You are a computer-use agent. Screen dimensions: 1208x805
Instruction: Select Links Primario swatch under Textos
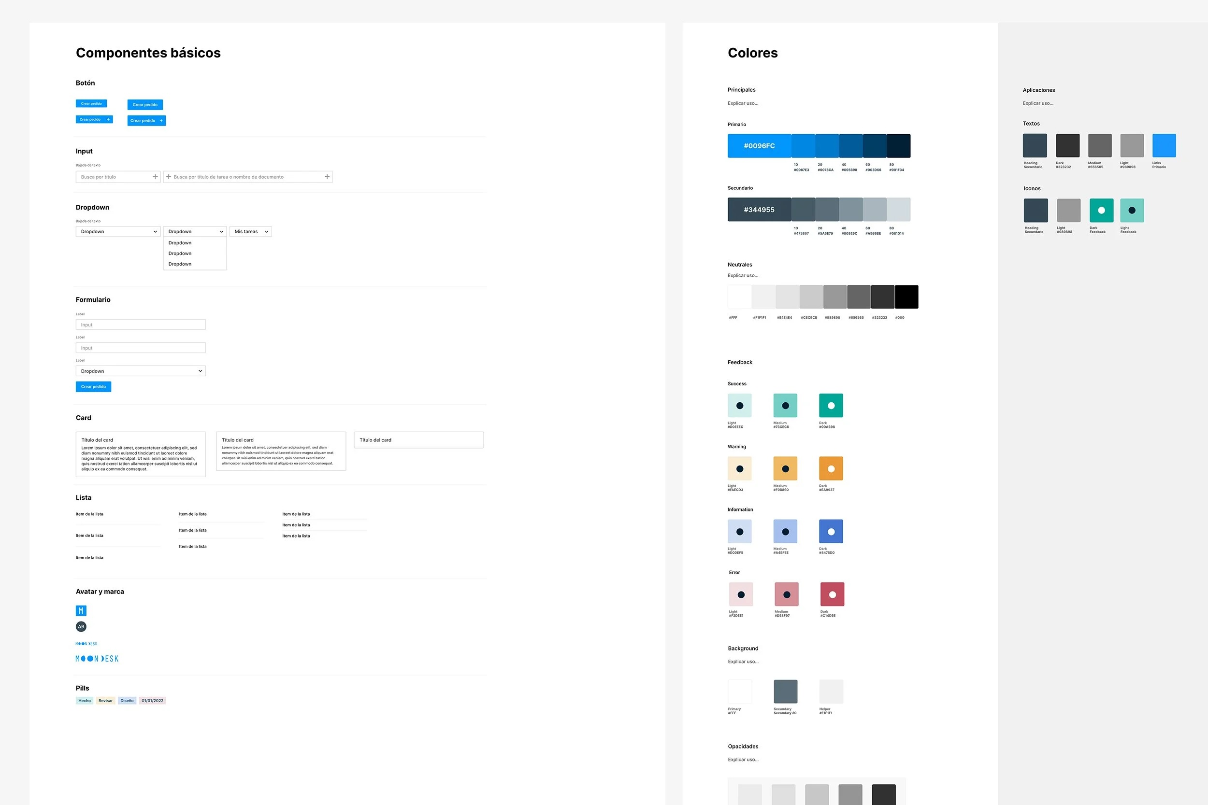point(1165,146)
